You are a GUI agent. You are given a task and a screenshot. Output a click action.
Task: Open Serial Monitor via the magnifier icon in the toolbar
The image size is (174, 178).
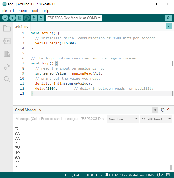tap(168, 18)
